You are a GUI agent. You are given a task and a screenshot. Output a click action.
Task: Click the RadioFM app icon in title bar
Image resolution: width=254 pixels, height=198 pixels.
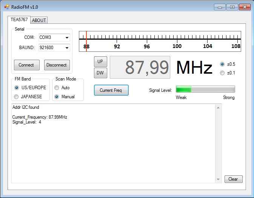coord(7,7)
